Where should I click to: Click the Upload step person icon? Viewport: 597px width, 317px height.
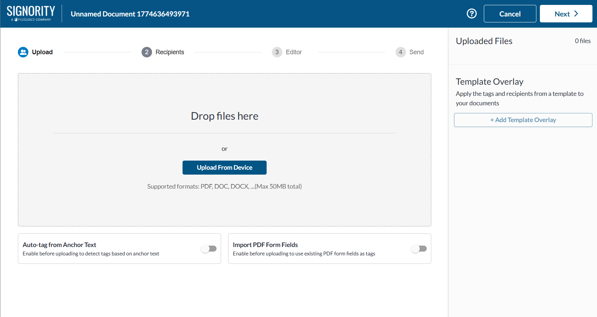[x=23, y=52]
